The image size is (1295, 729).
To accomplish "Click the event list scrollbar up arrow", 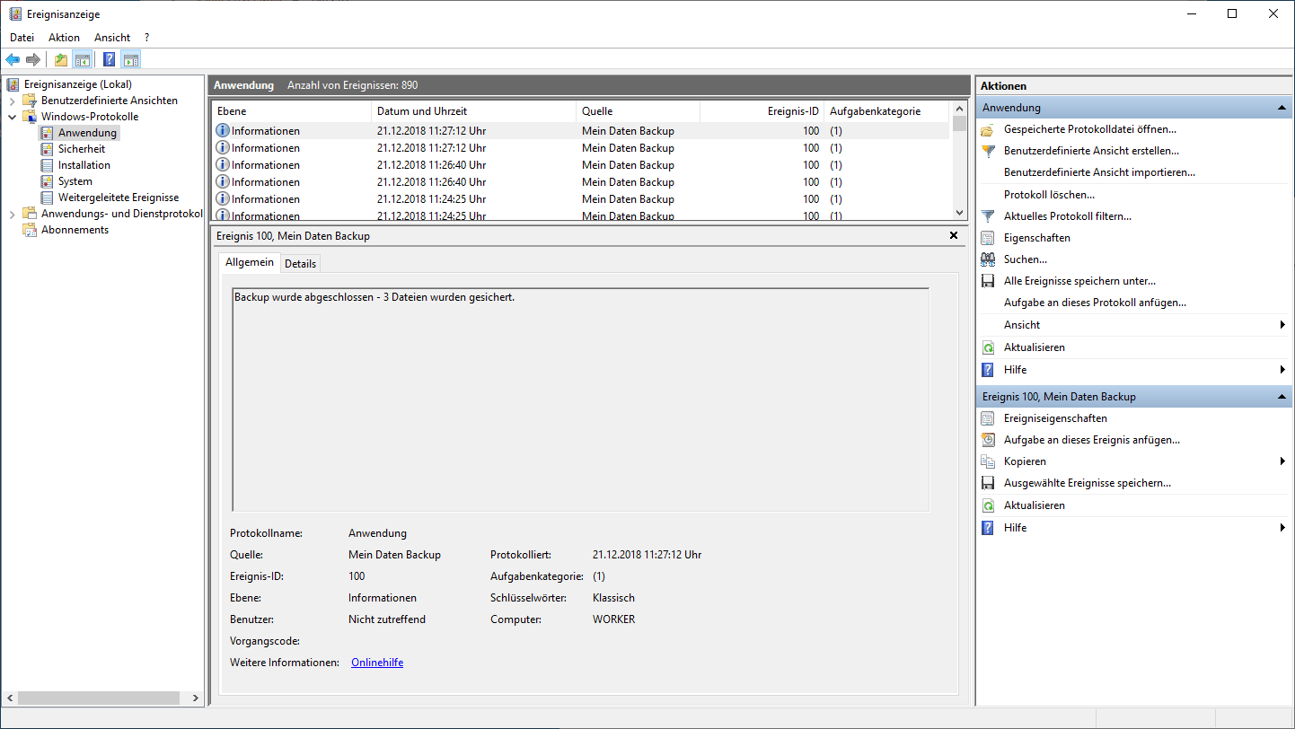I will coord(960,109).
